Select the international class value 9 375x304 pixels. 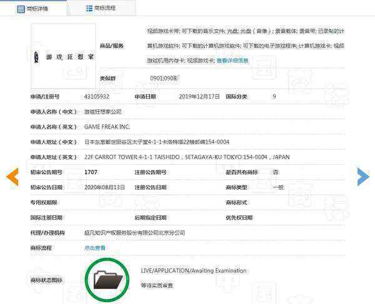tap(274, 97)
